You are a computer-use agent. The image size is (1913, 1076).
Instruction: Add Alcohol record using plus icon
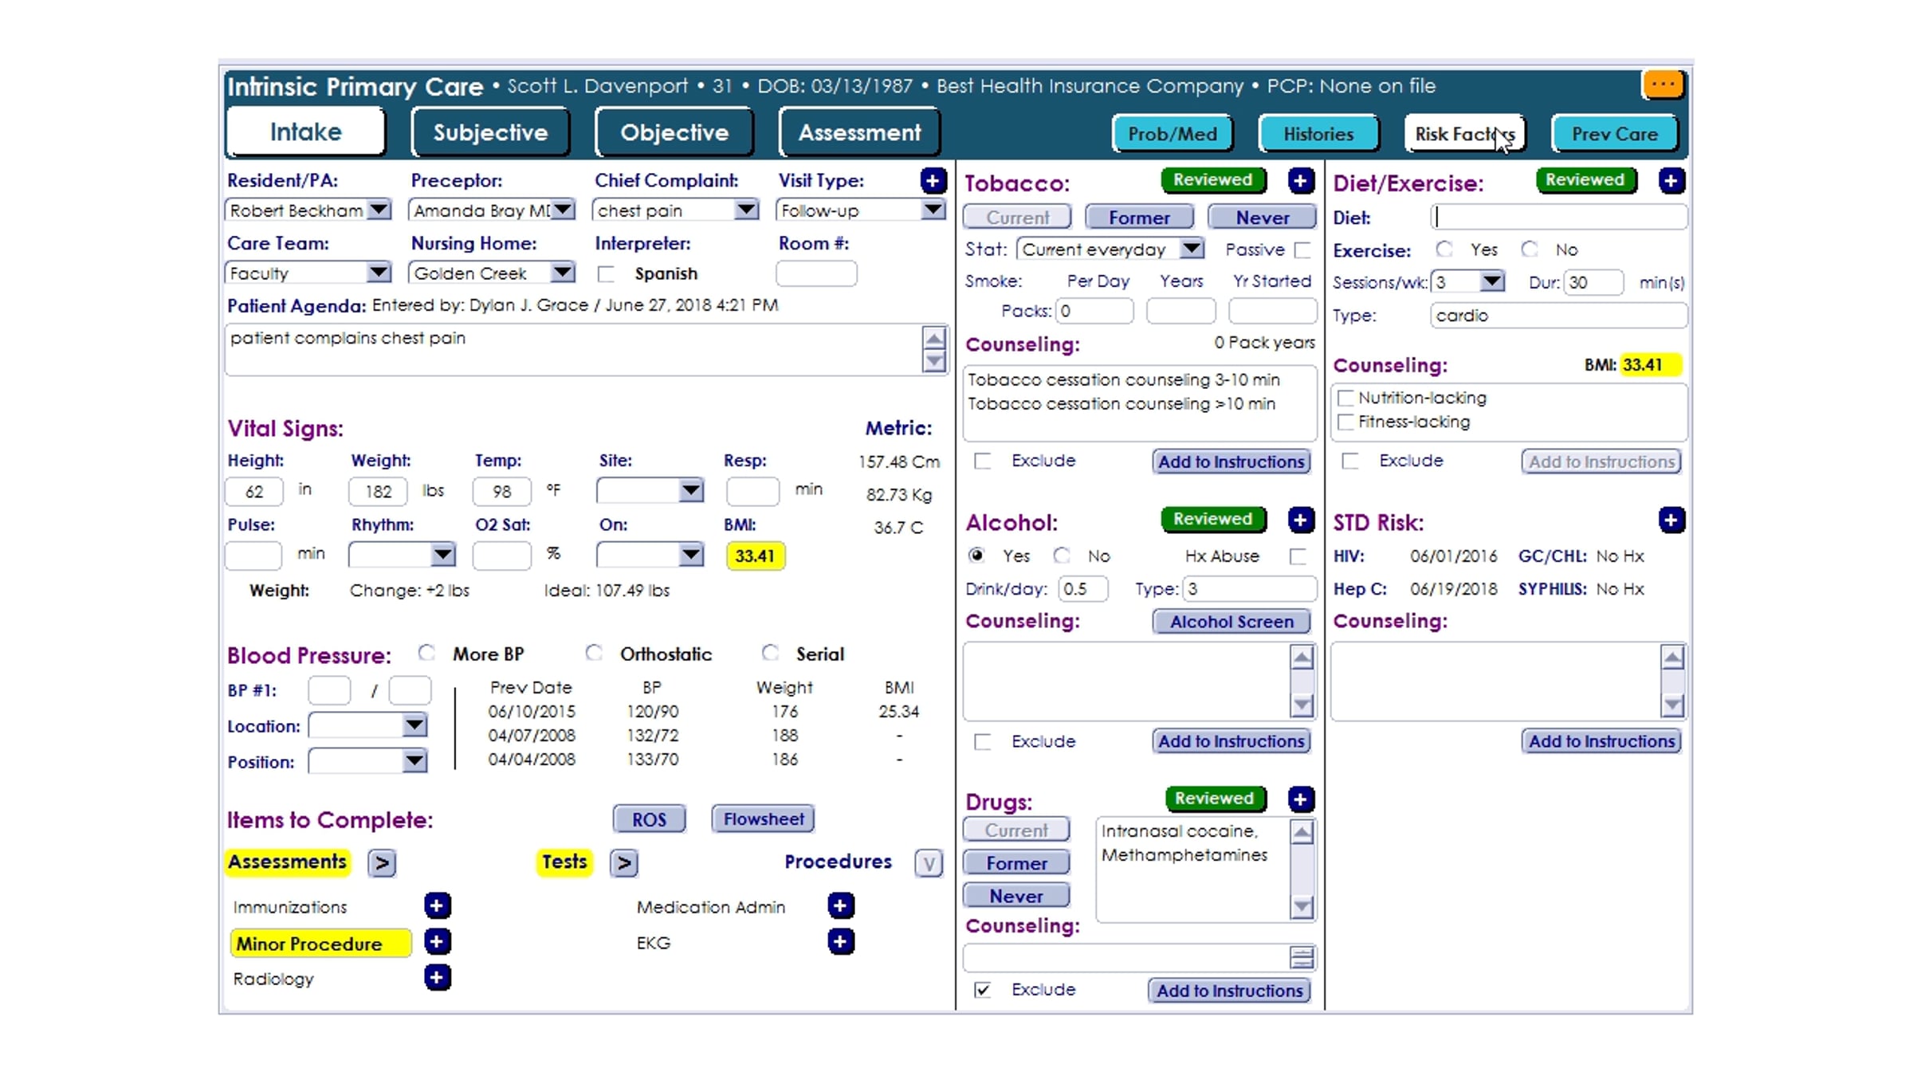pyautogui.click(x=1300, y=520)
